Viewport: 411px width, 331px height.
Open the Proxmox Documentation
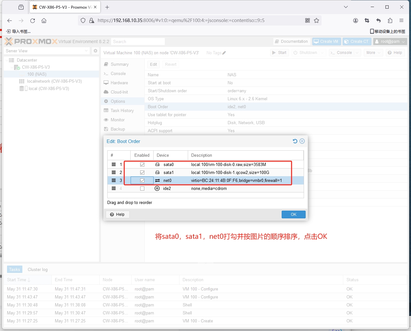tap(292, 41)
